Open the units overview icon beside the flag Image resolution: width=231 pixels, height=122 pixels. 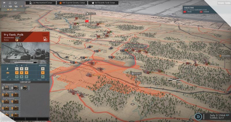pos(10,3)
